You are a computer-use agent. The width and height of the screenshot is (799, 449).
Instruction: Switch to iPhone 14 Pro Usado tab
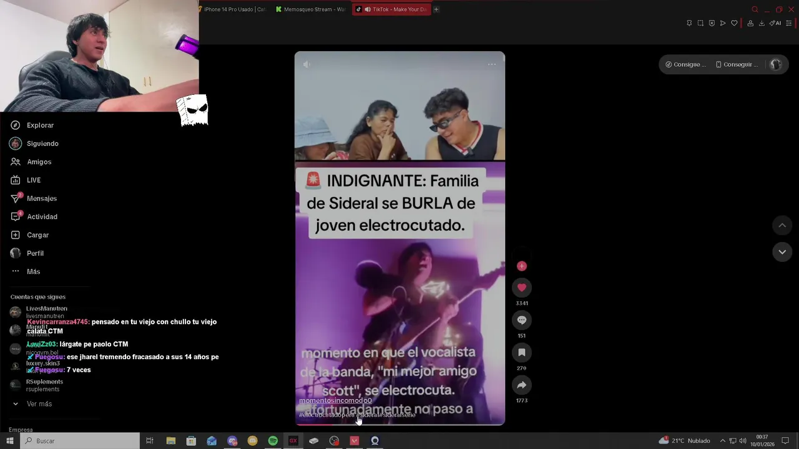(x=233, y=9)
